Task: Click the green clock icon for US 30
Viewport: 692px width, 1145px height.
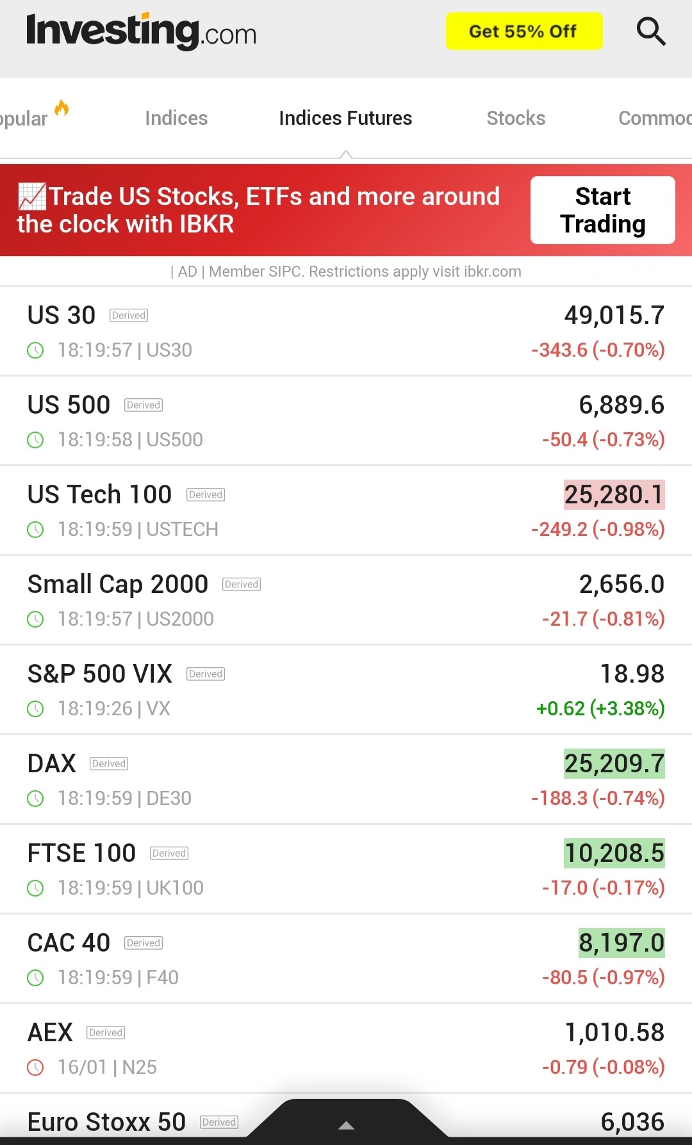Action: pyautogui.click(x=35, y=350)
